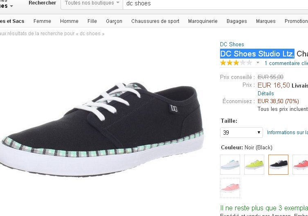Focus the search field containing dc shoes
The height and width of the screenshot is (216, 308).
pyautogui.click(x=216, y=3)
